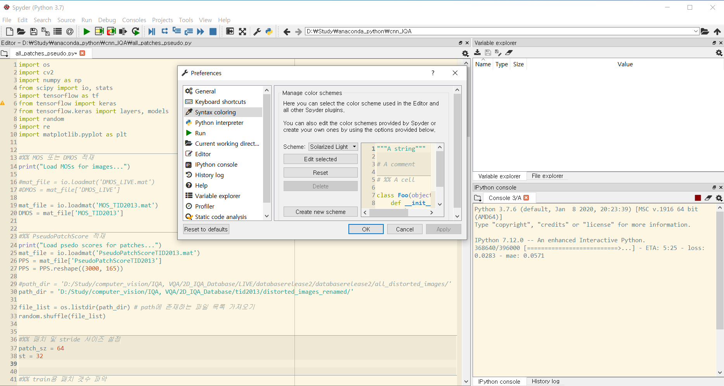Click the warning icon on line 6
This screenshot has width=724, height=386.
click(2, 103)
